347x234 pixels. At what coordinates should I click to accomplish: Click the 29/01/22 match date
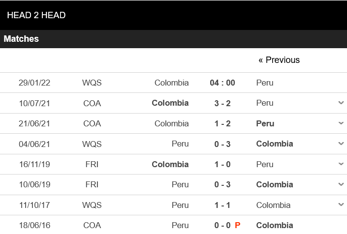[34, 83]
